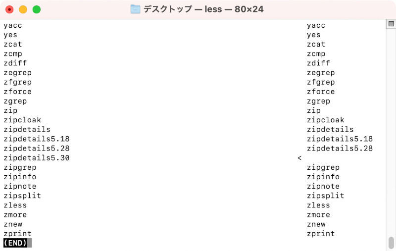396x251 pixels.
Task: Click the yellow minimize window button
Action: [x=23, y=9]
